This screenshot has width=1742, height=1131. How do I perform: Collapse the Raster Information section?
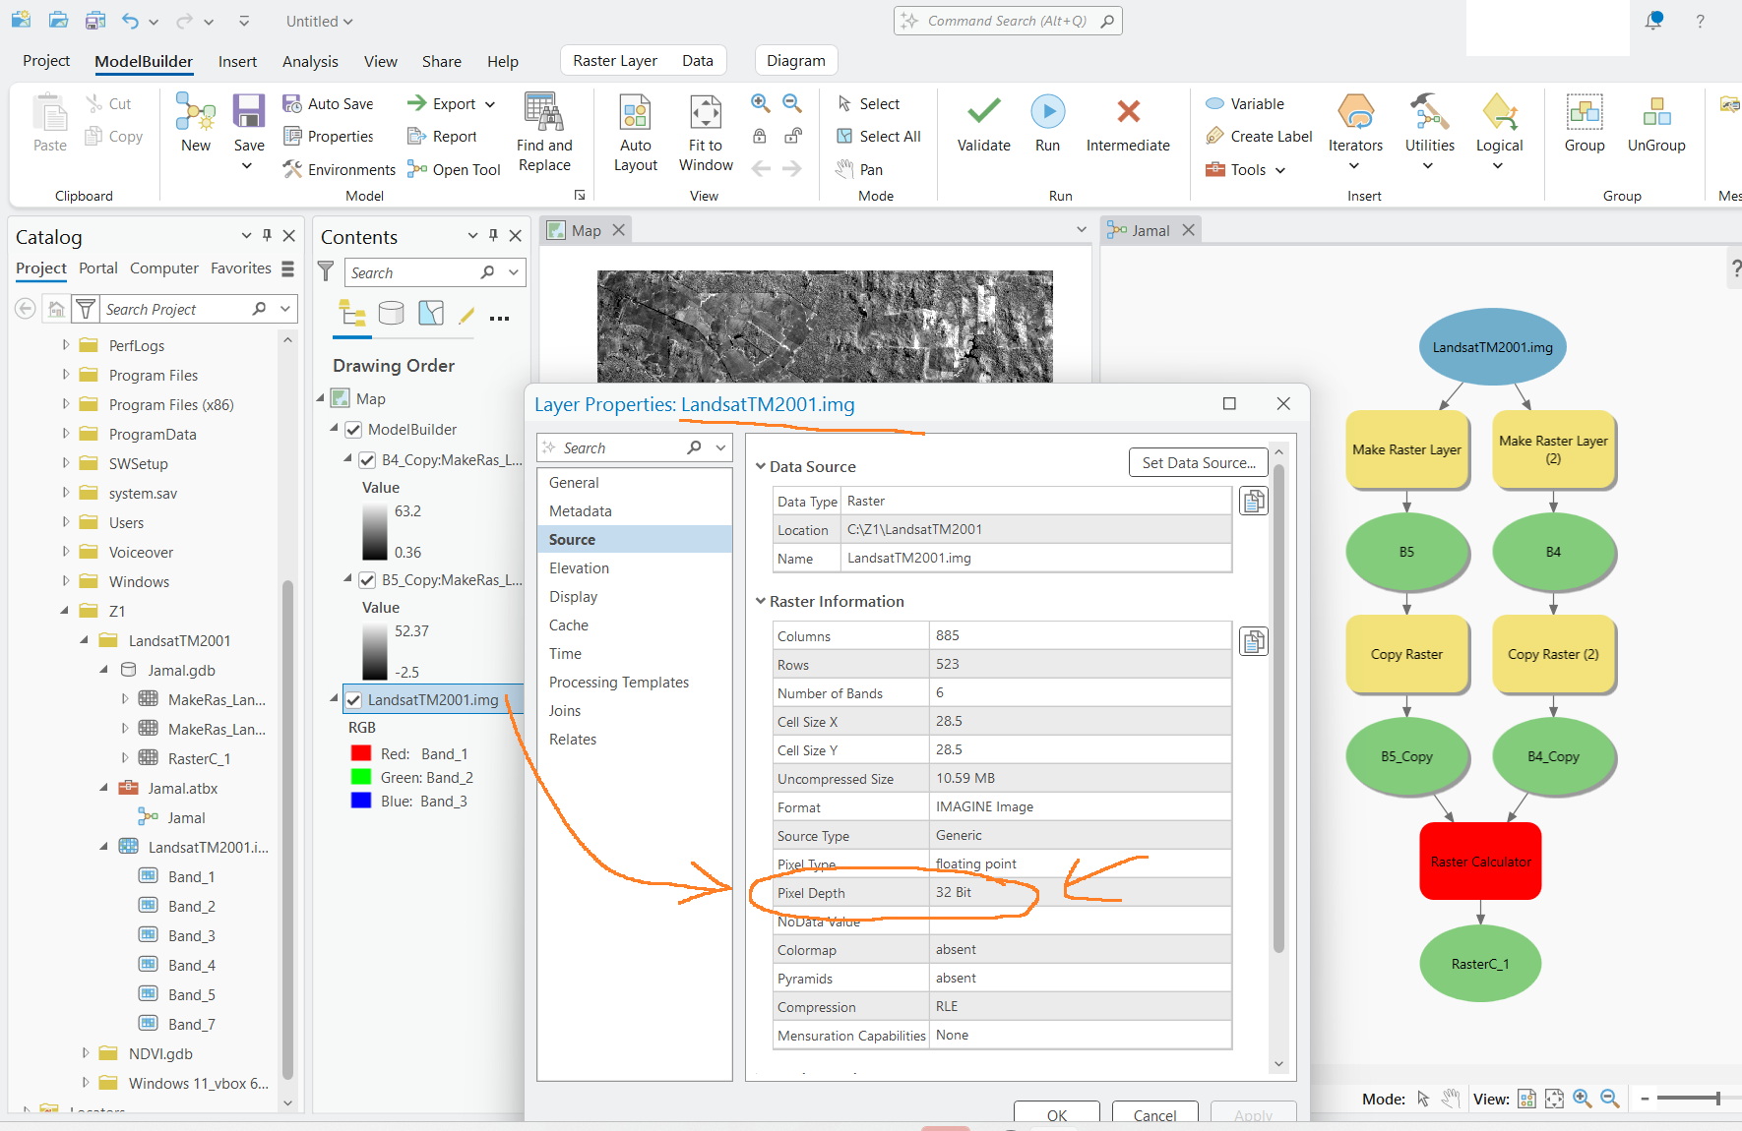[x=762, y=601]
